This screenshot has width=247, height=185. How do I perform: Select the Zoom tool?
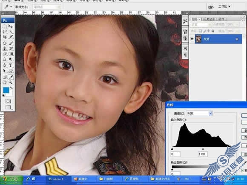(11, 82)
